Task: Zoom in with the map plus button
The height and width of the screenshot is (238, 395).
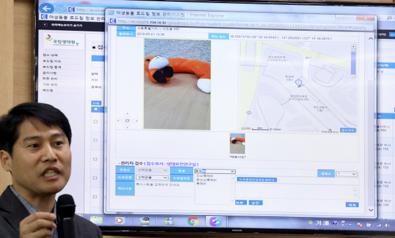Action: (353, 46)
